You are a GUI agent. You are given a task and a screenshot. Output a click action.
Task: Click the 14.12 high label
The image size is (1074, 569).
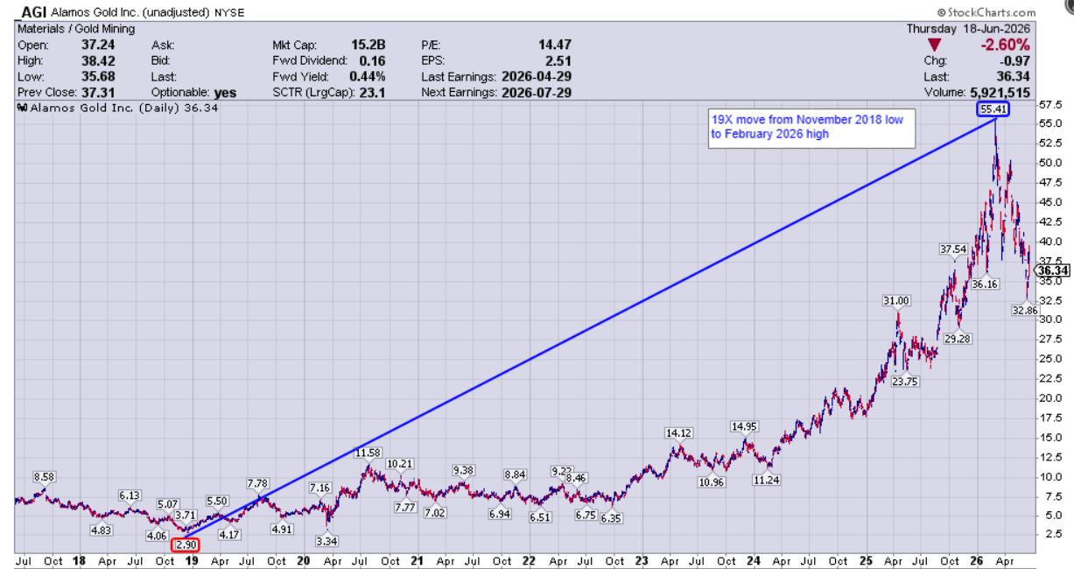point(678,432)
